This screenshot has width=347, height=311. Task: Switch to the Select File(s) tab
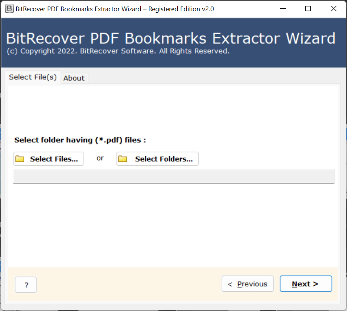[x=33, y=77]
